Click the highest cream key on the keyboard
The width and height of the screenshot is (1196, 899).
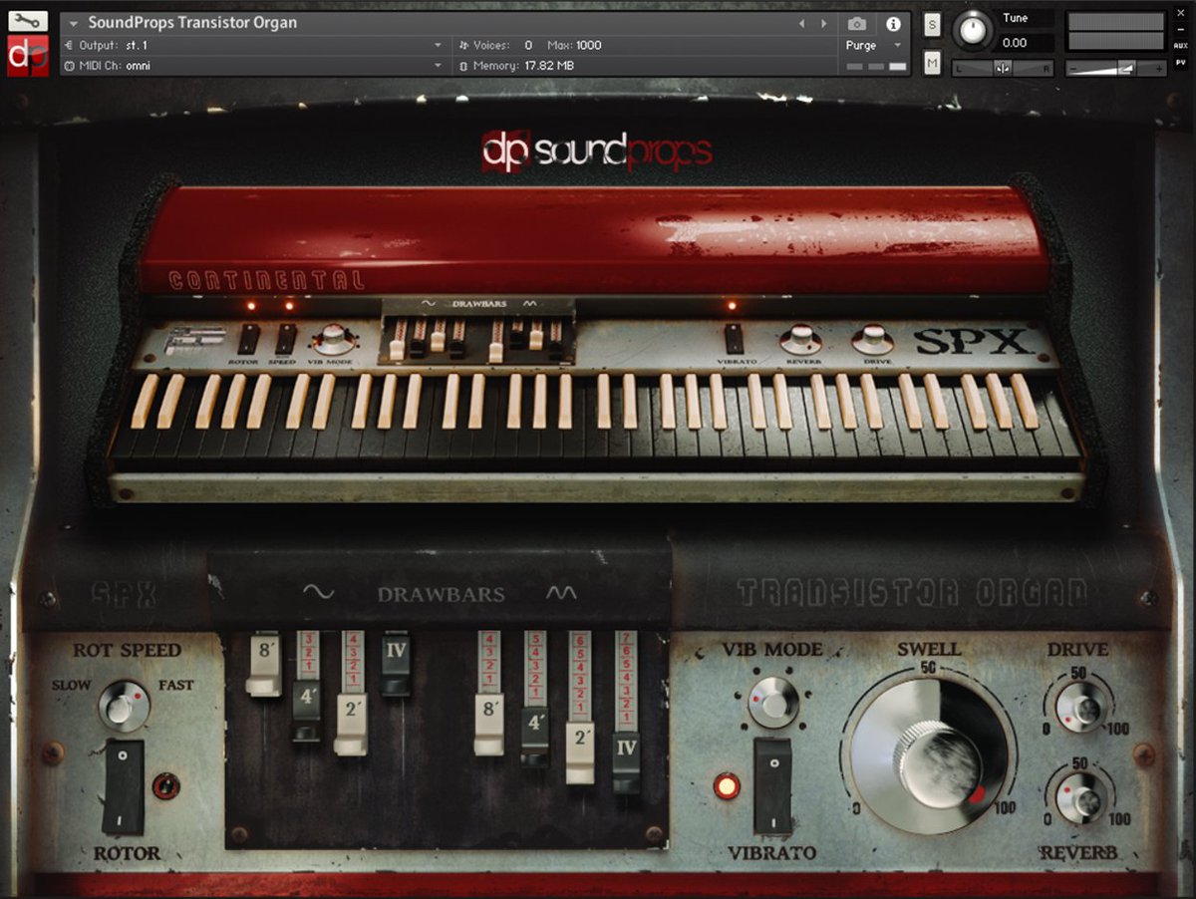(x=1025, y=402)
